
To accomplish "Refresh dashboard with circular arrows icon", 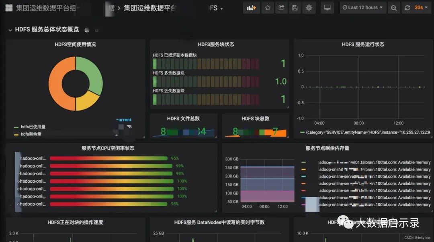I will (407, 8).
